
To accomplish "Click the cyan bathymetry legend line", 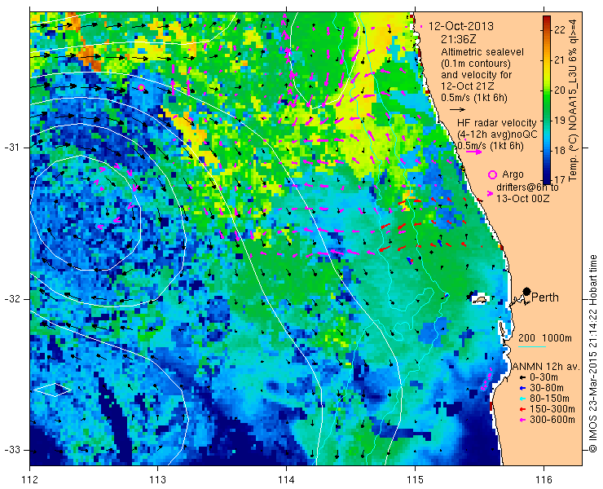I will pos(532,347).
